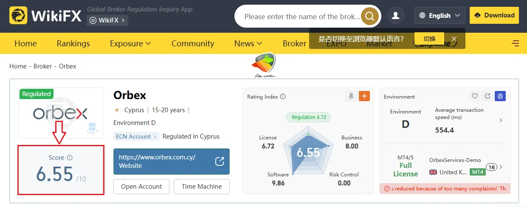Dismiss the language switch prompt
The height and width of the screenshot is (207, 527).
pos(454,39)
